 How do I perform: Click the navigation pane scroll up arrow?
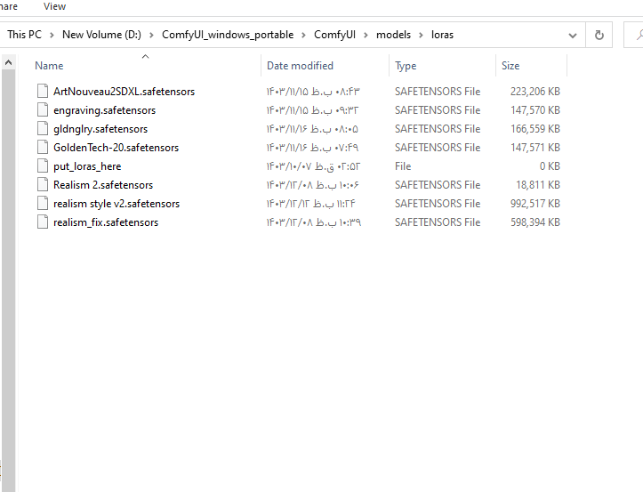8,63
